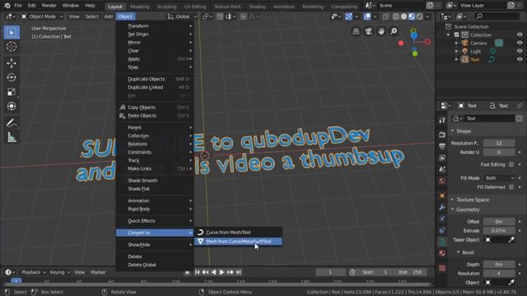Open the Material properties tab
Screen dimensions: 527x296
point(442,253)
